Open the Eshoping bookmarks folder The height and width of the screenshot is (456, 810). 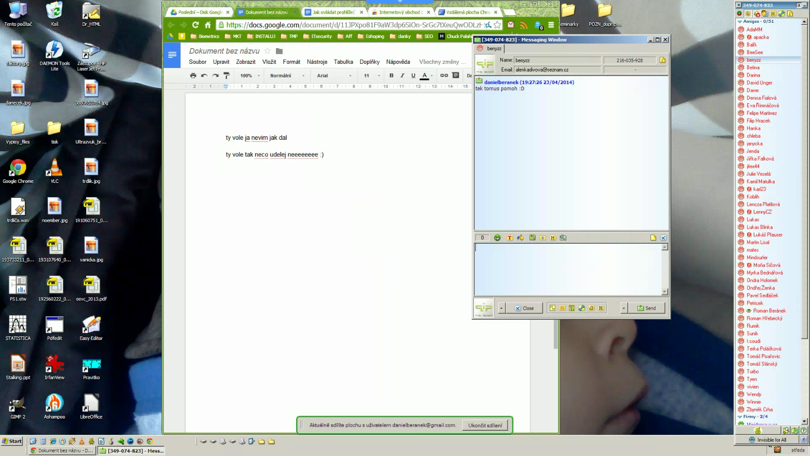371,36
